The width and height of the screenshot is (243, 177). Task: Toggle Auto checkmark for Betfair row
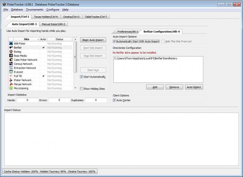point(43,47)
